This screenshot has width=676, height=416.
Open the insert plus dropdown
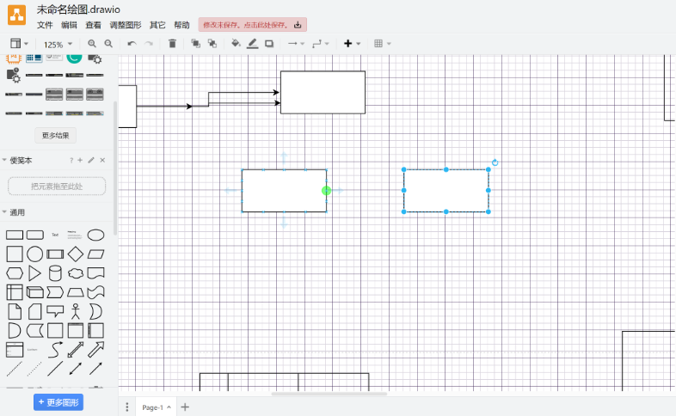click(x=352, y=44)
